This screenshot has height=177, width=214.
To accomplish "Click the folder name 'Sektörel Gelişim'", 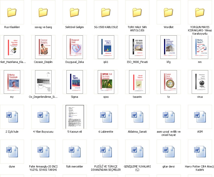I will point(74,27).
